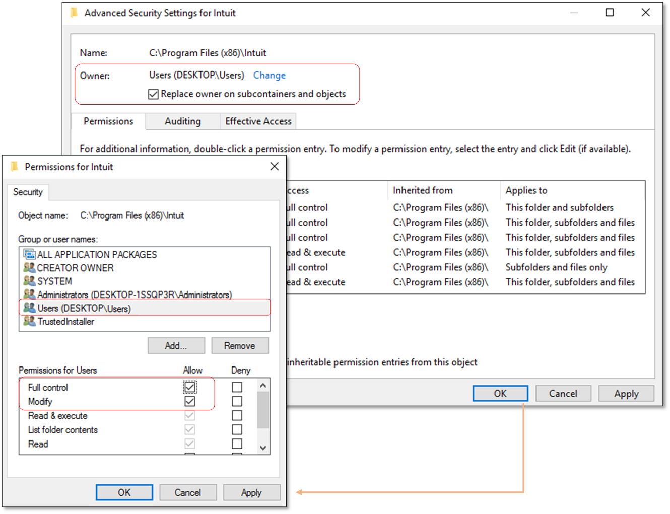Maximize the Advanced Security Settings window
The height and width of the screenshot is (514, 670).
pos(610,13)
